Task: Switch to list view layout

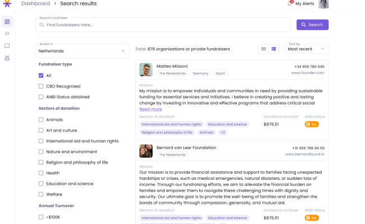Action: pyautogui.click(x=274, y=49)
